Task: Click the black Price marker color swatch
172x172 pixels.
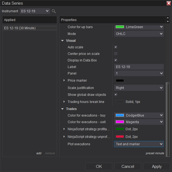Action: [x=120, y=81]
